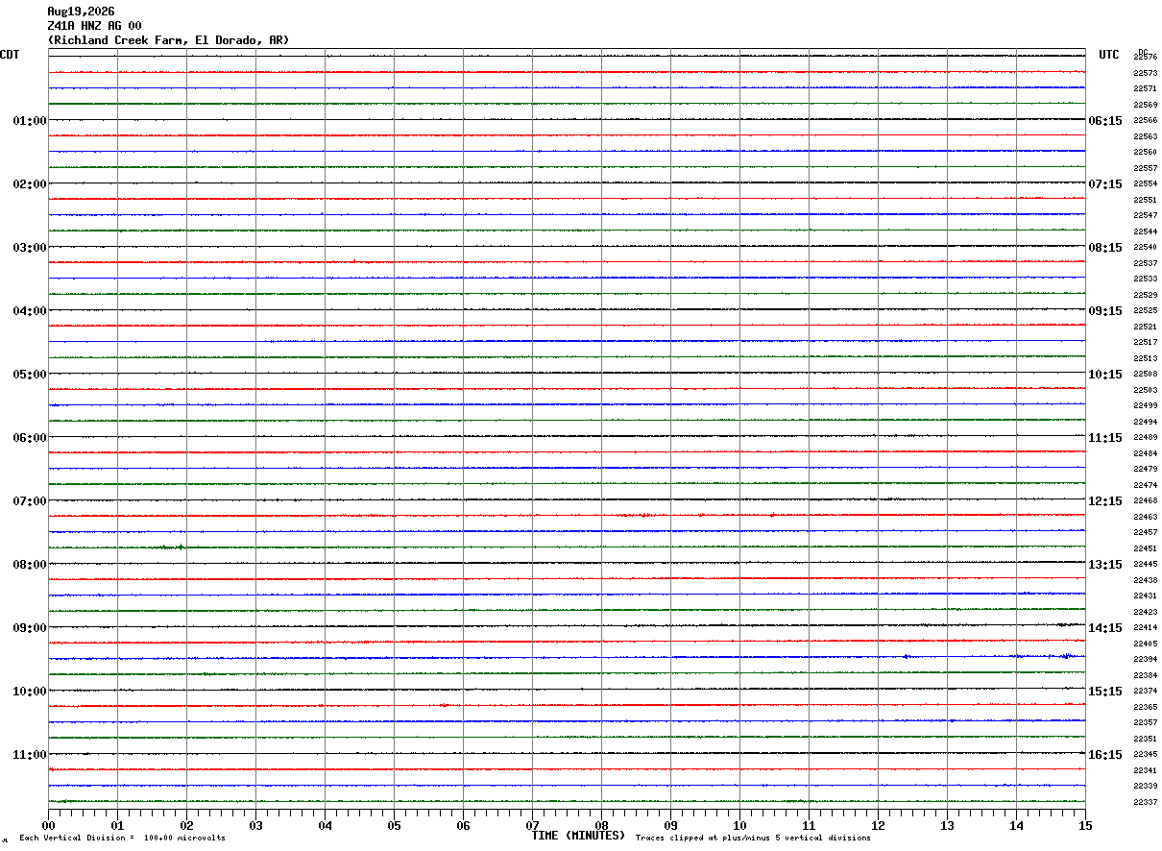
Task: Click the 05 minute tick label
Action: [x=394, y=825]
